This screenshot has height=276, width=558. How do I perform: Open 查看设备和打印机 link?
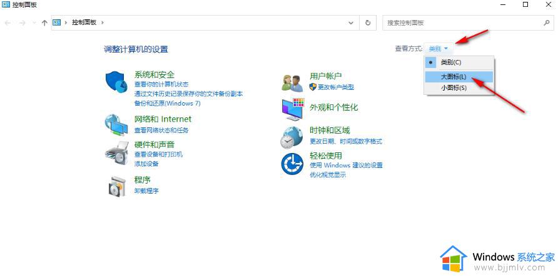[x=158, y=154]
